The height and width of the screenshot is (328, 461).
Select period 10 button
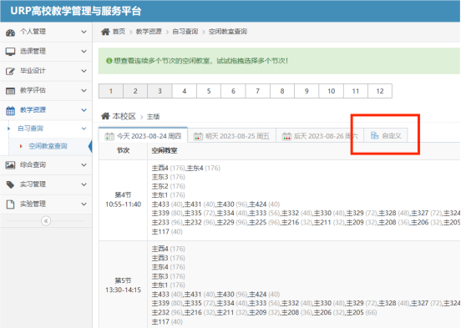331,91
